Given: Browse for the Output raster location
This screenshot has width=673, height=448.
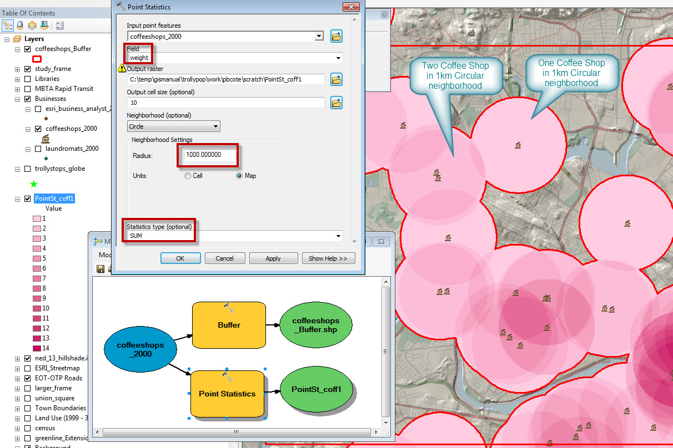Looking at the screenshot, I should [336, 79].
